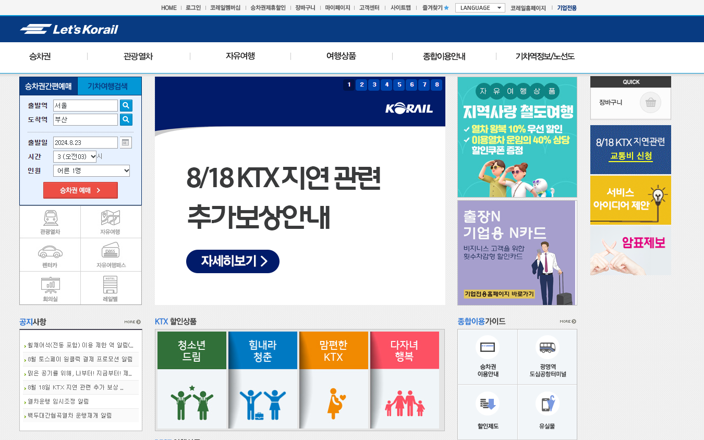
Task: Click the 출발역 input field
Action: coord(86,106)
